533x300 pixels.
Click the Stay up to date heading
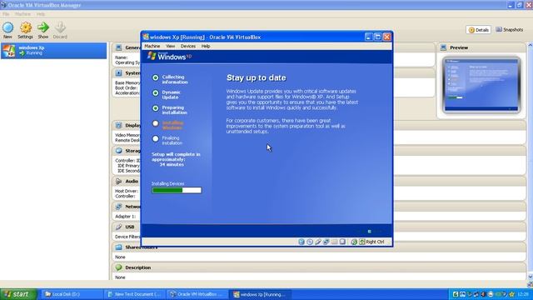(x=257, y=77)
